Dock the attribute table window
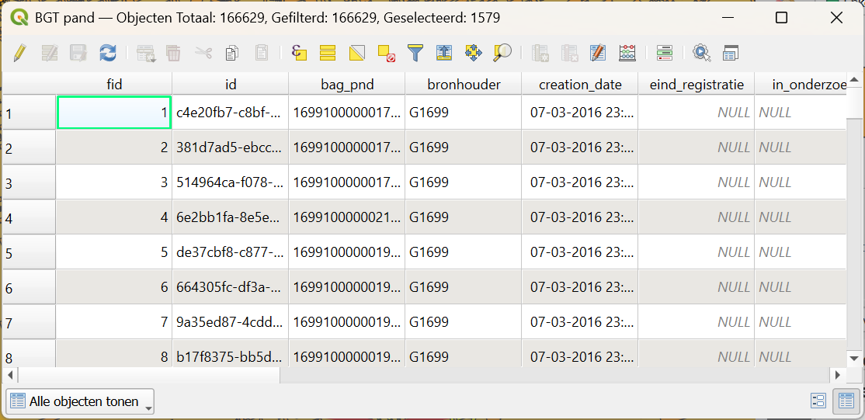Viewport: 865px width, 420px height. pyautogui.click(x=730, y=53)
